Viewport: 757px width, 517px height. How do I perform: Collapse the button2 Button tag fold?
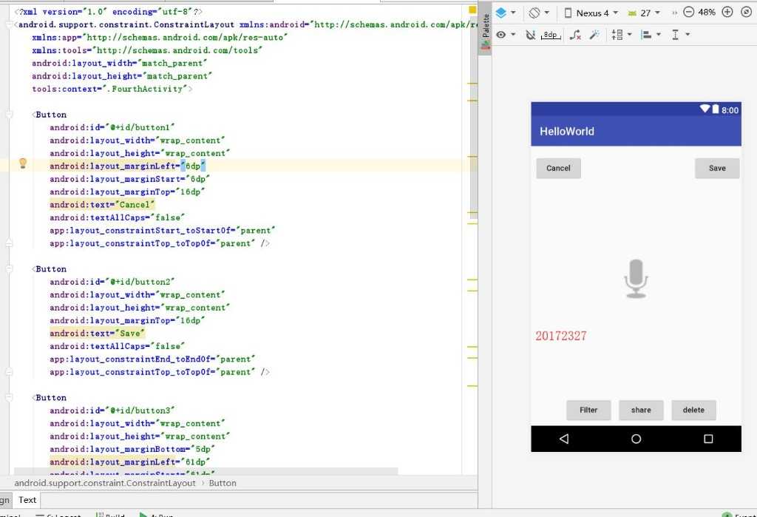(x=9, y=269)
